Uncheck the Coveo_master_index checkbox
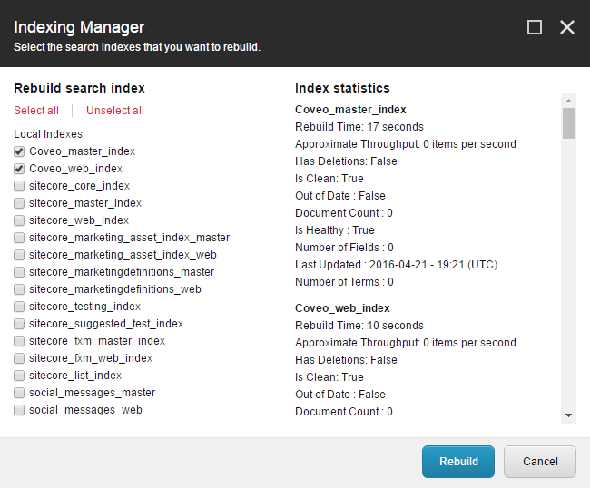Viewport: 590px width, 488px height. tap(19, 151)
